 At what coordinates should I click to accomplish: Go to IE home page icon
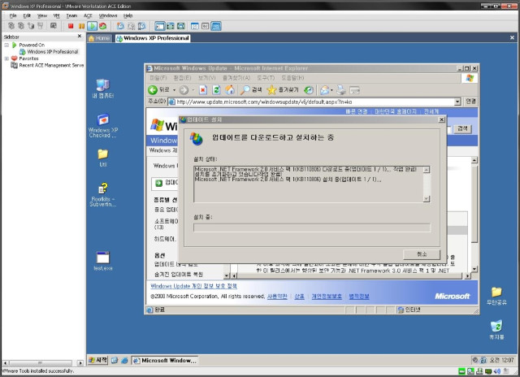pyautogui.click(x=230, y=90)
